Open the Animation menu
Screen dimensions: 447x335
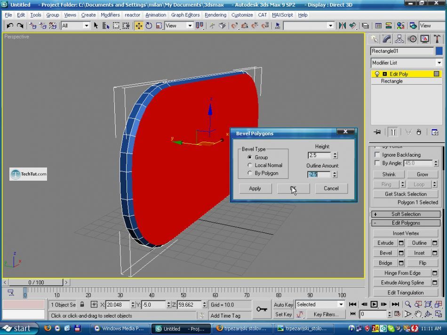tap(156, 15)
